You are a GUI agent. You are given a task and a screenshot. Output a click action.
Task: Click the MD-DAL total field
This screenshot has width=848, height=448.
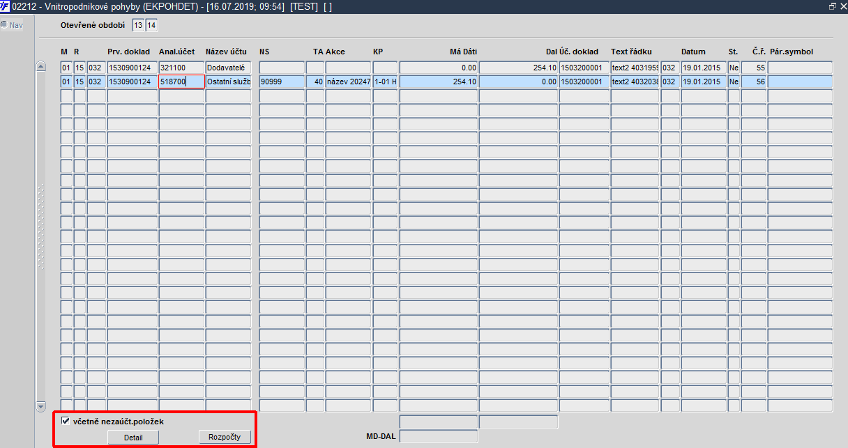[x=439, y=436]
